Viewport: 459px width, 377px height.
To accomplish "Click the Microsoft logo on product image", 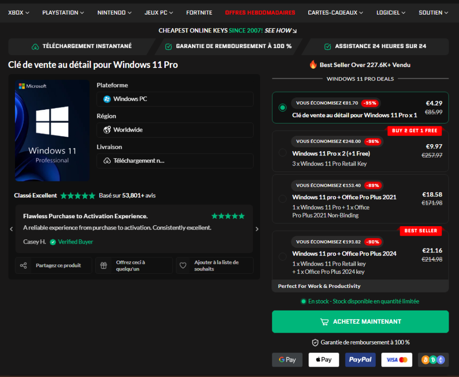I will point(33,86).
